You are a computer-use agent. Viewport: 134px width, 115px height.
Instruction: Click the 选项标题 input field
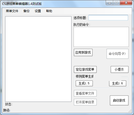point(108,18)
